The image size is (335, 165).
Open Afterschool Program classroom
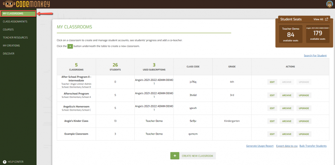point(76,94)
